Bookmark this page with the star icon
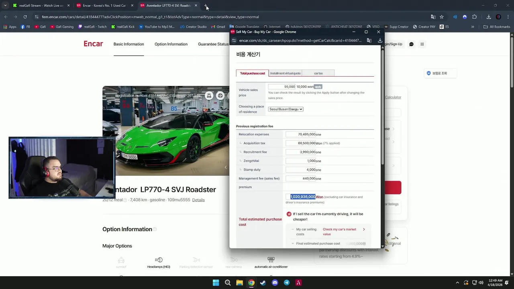The width and height of the screenshot is (514, 289). tap(442, 17)
